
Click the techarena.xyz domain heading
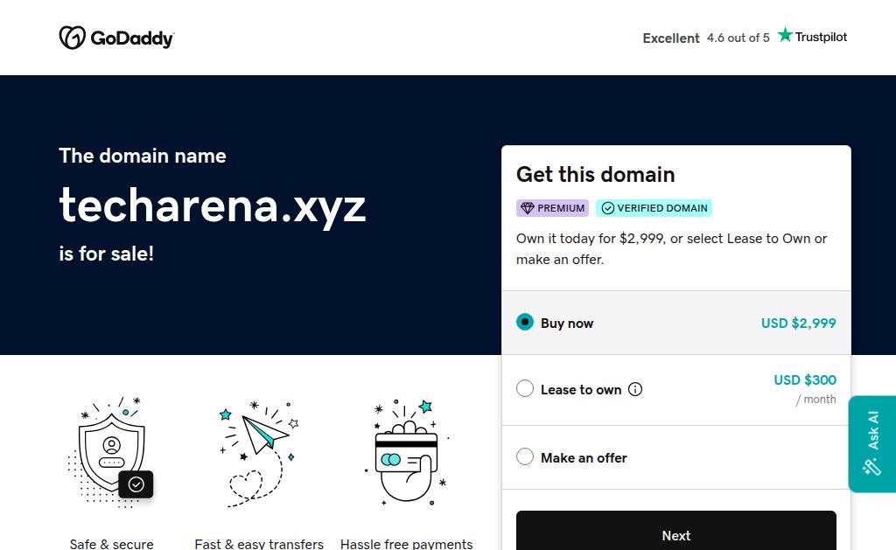click(x=213, y=205)
